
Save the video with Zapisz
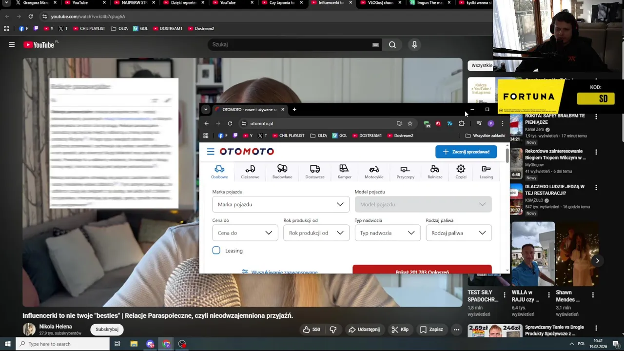tap(431, 330)
